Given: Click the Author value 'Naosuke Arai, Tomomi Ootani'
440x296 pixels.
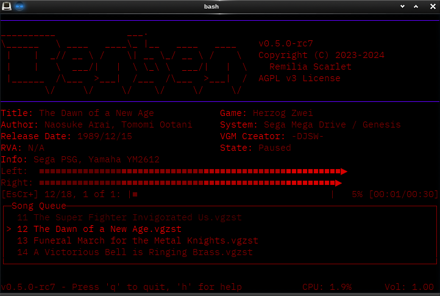Looking at the screenshot, I should [118, 125].
